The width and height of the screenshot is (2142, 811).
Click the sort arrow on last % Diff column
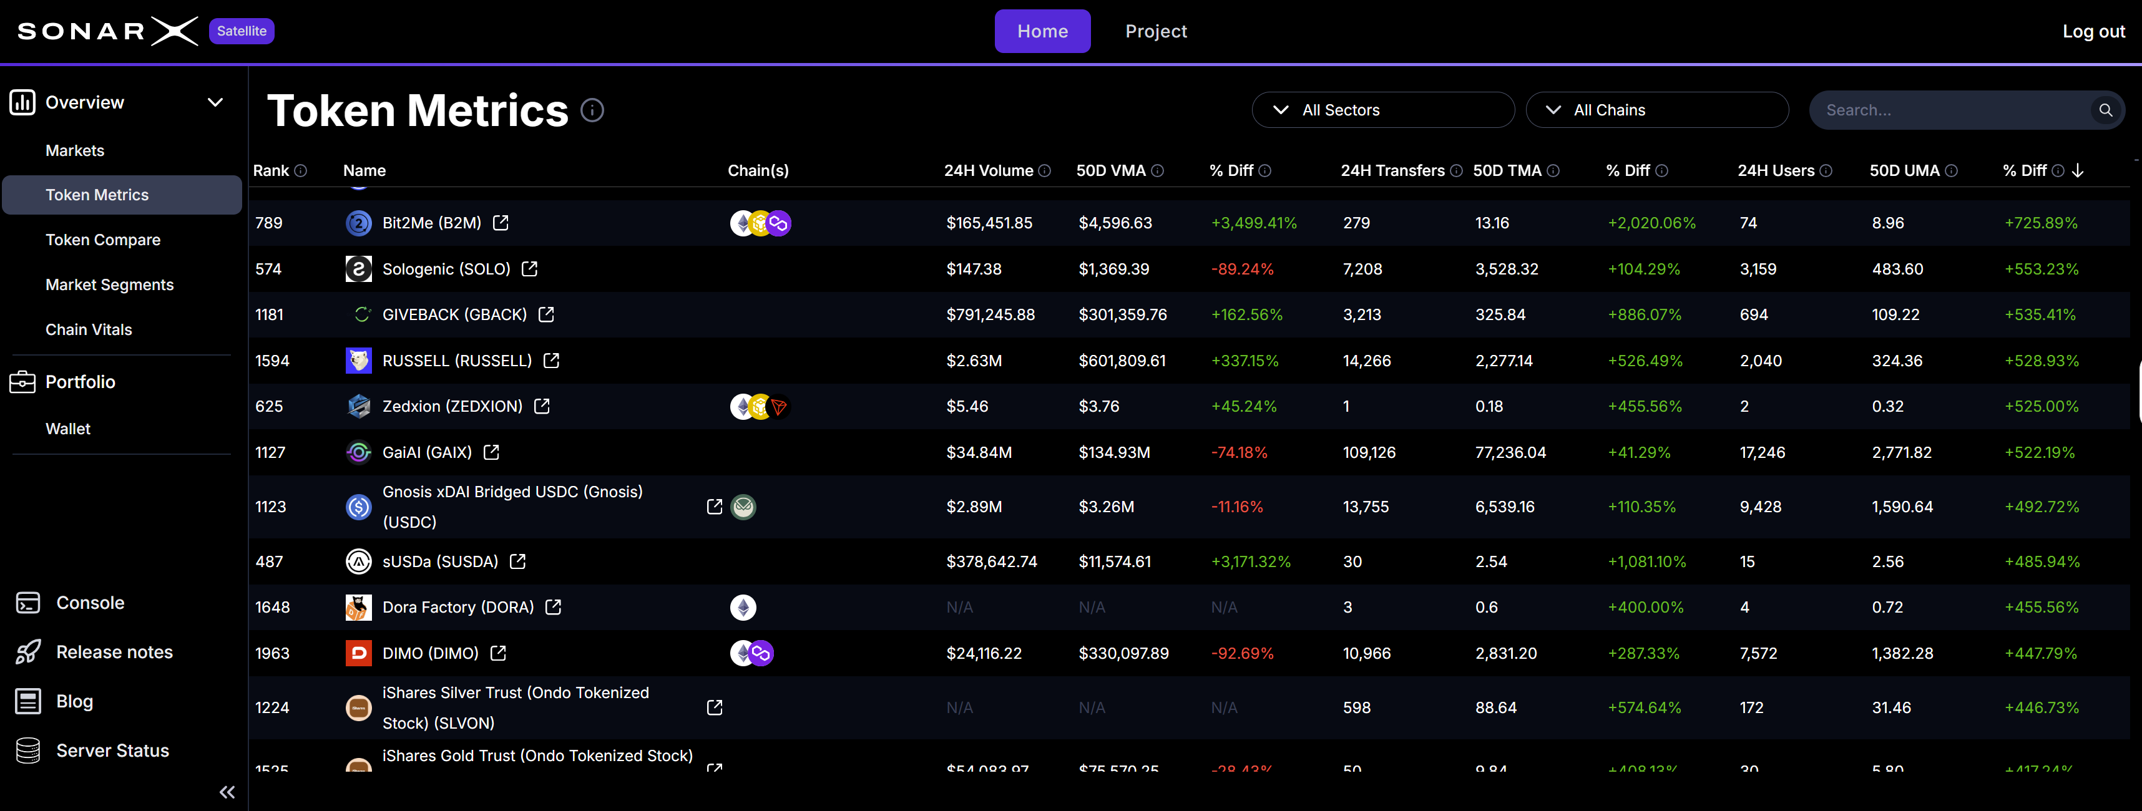tap(2078, 170)
